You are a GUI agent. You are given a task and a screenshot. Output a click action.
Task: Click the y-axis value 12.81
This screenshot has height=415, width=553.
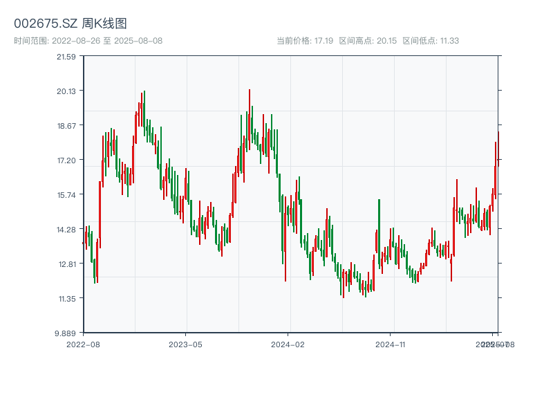click(67, 264)
